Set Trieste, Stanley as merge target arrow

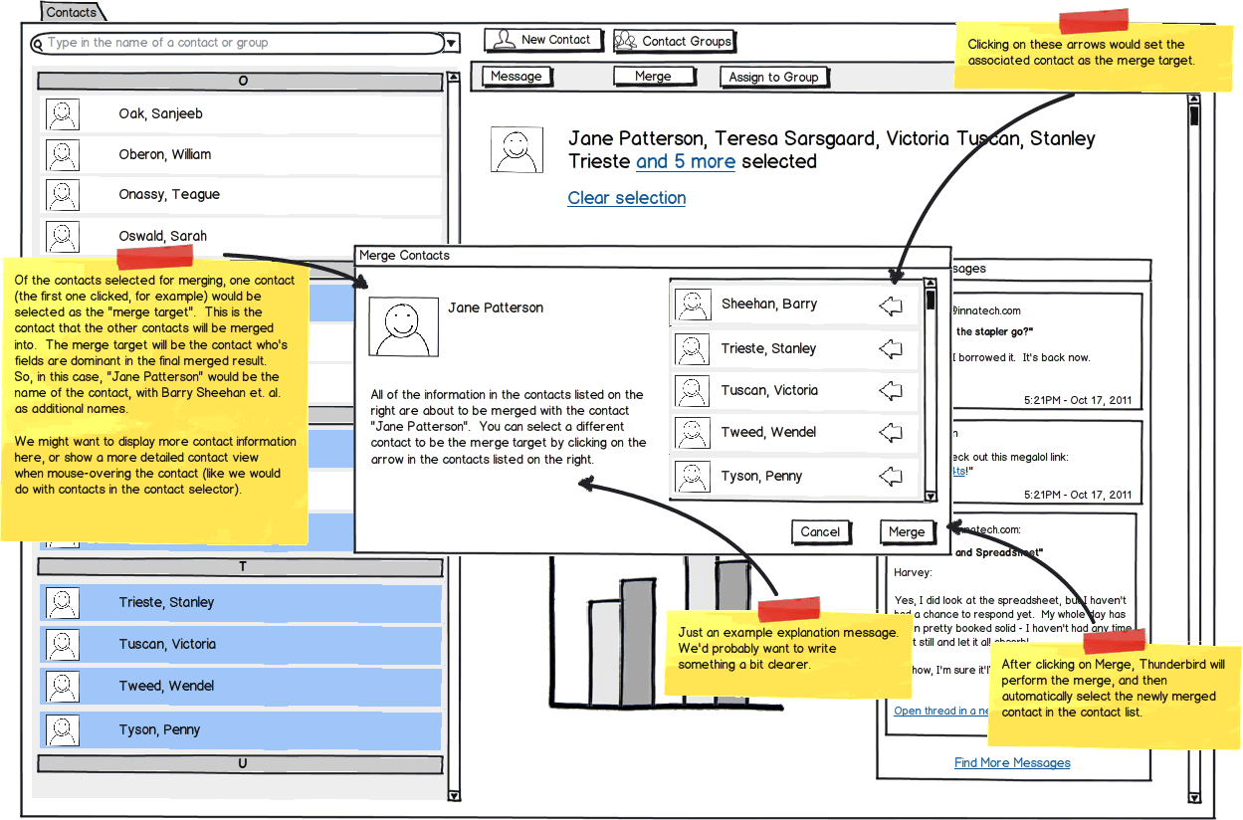tap(891, 349)
